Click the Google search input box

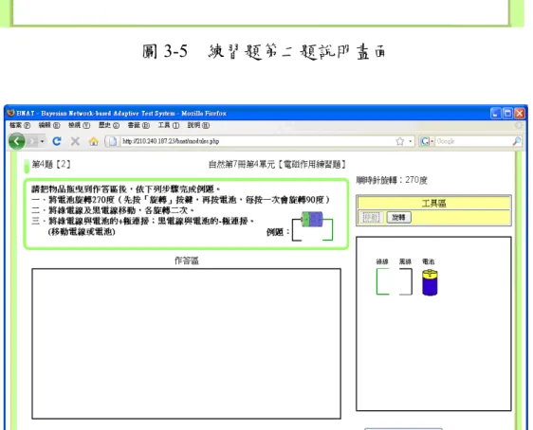tap(473, 141)
